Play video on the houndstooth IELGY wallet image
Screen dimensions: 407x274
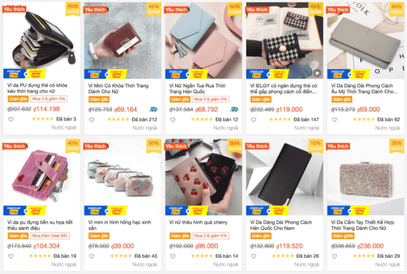click(317, 73)
